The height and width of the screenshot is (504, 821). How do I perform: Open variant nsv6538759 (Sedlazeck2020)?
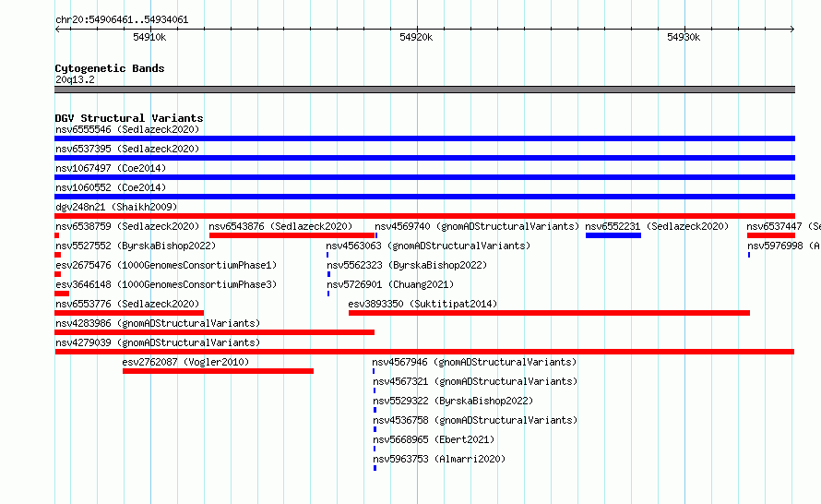tap(127, 226)
